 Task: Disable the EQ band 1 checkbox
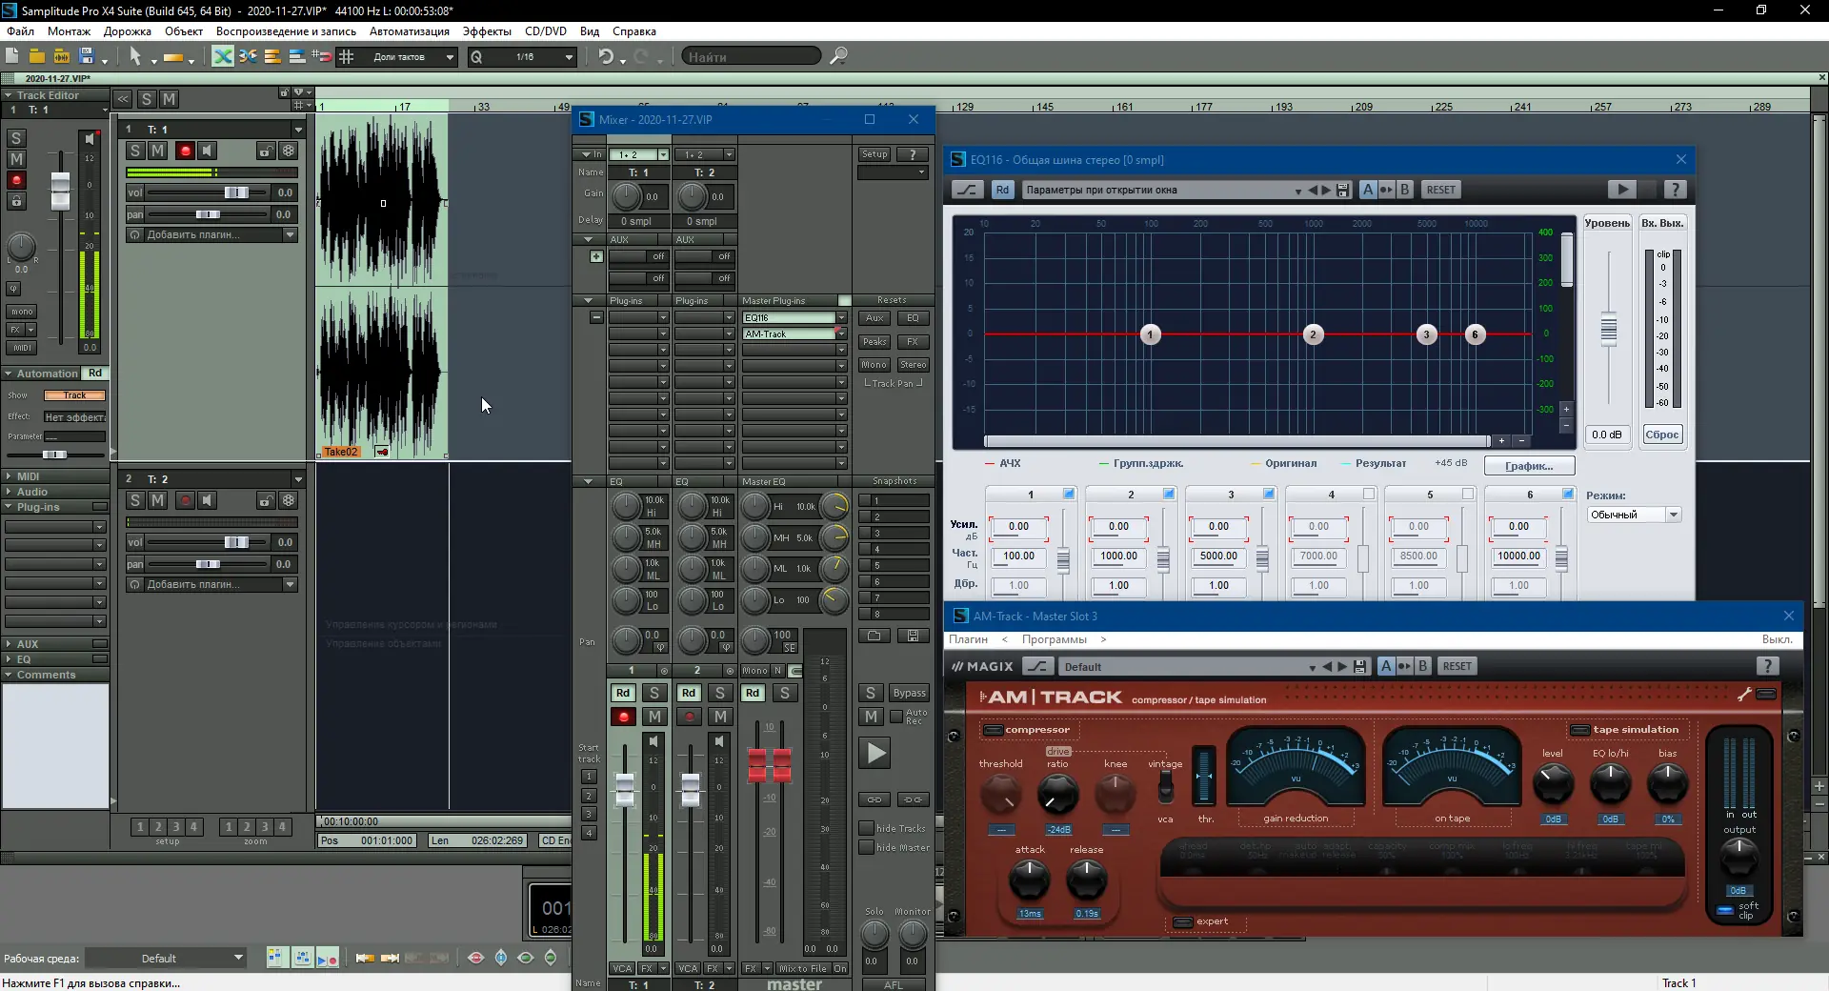click(x=1069, y=494)
